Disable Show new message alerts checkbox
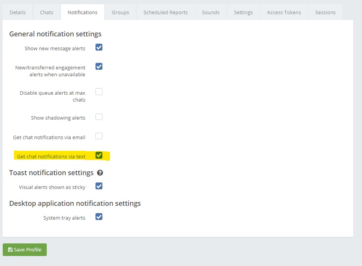362x266 pixels. tap(99, 48)
